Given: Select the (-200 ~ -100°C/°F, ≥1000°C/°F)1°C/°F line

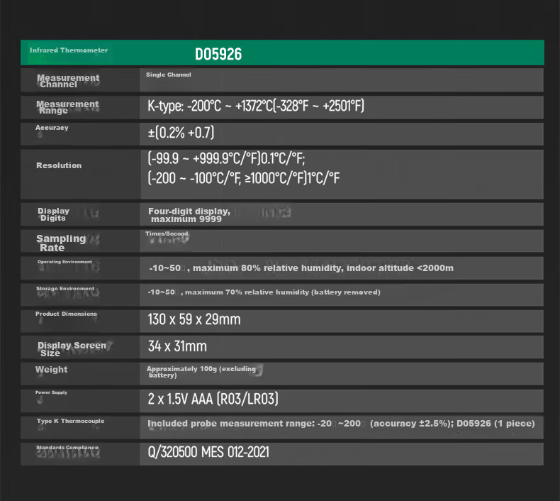Looking at the screenshot, I should point(244,177).
